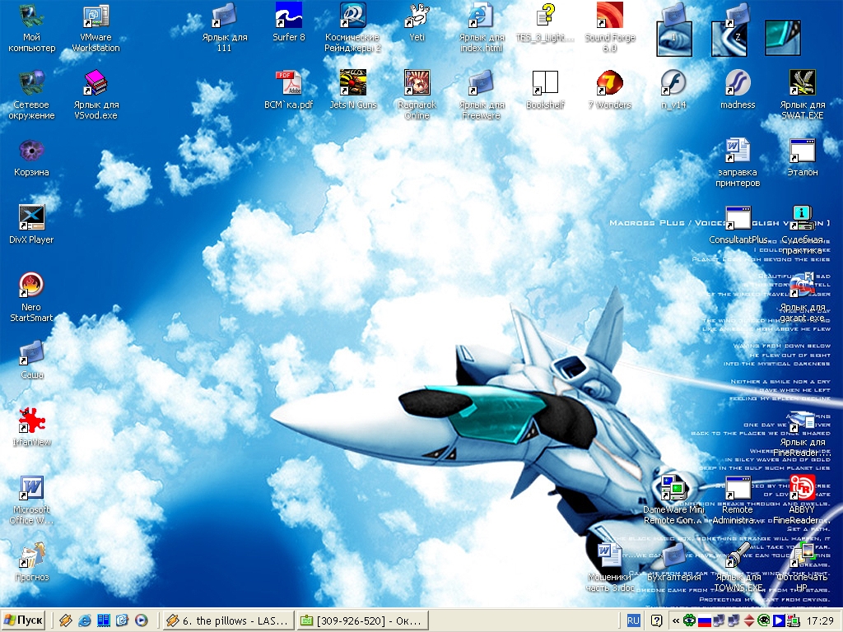Select the Ragnarok Online shortcut
Image resolution: width=843 pixels, height=632 pixels.
click(x=417, y=95)
